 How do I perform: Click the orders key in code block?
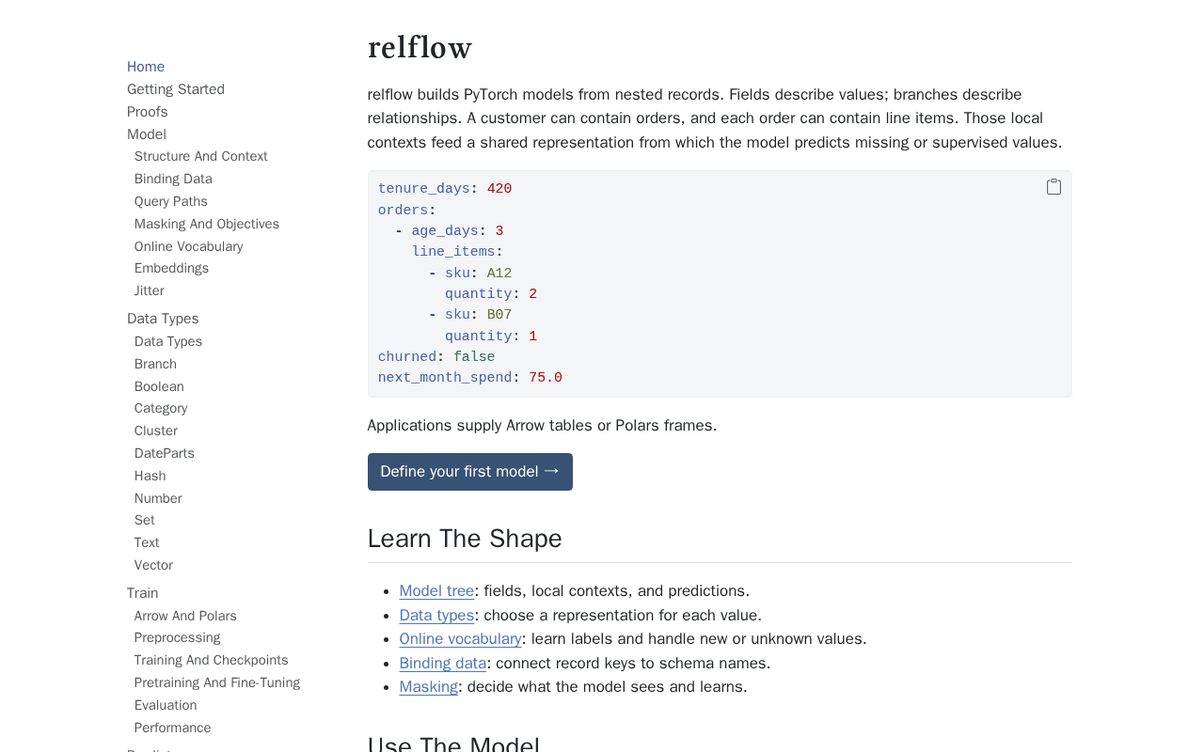click(404, 211)
